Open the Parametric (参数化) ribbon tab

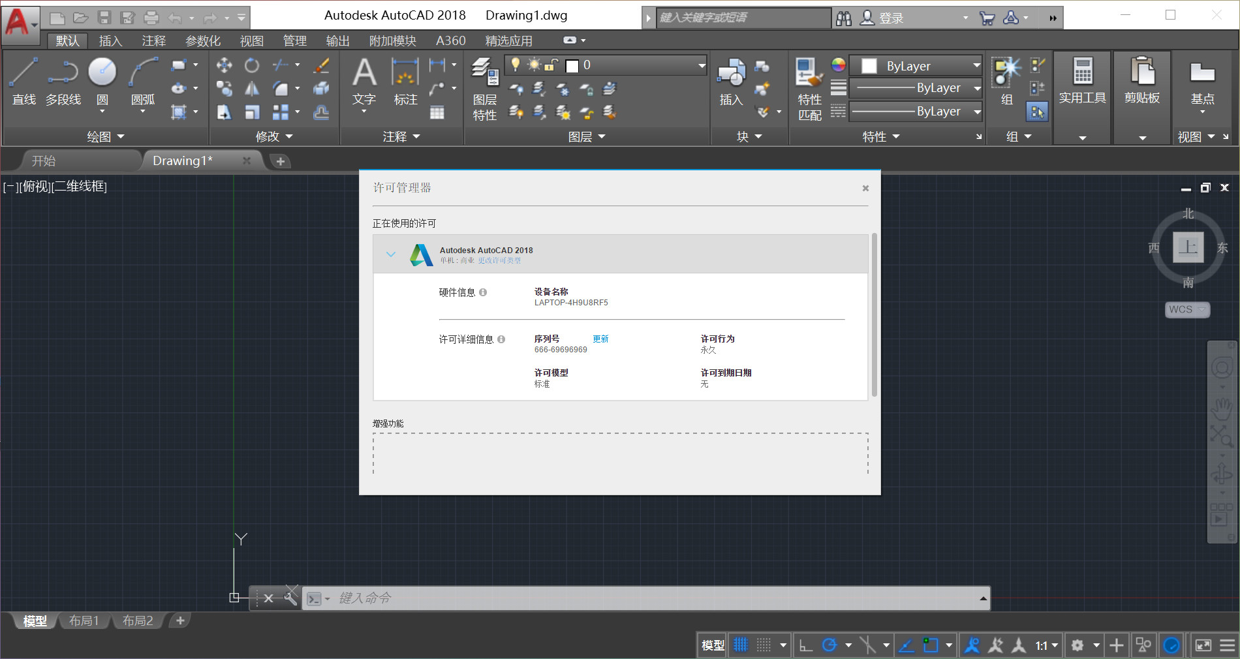click(203, 41)
